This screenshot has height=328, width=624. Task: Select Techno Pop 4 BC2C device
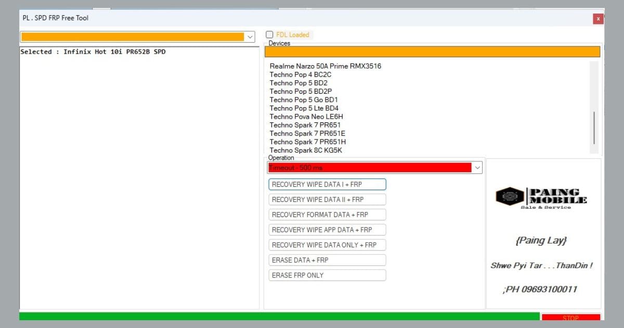[301, 74]
